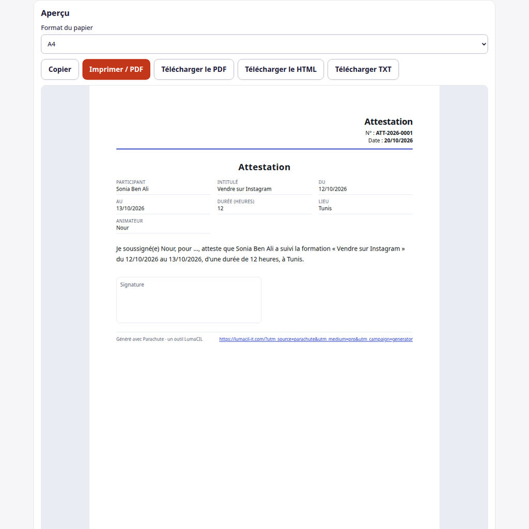Select the date 20/10/2026
529x529 pixels.
click(x=398, y=141)
